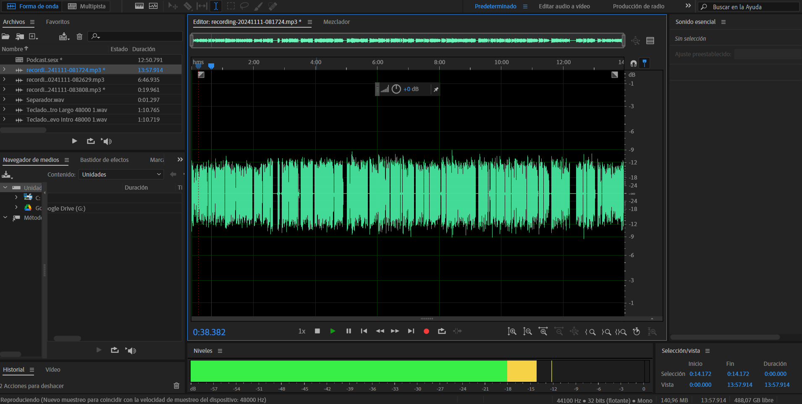Pin the HUD amplitude overlay
Image resolution: width=802 pixels, height=404 pixels.
(436, 89)
